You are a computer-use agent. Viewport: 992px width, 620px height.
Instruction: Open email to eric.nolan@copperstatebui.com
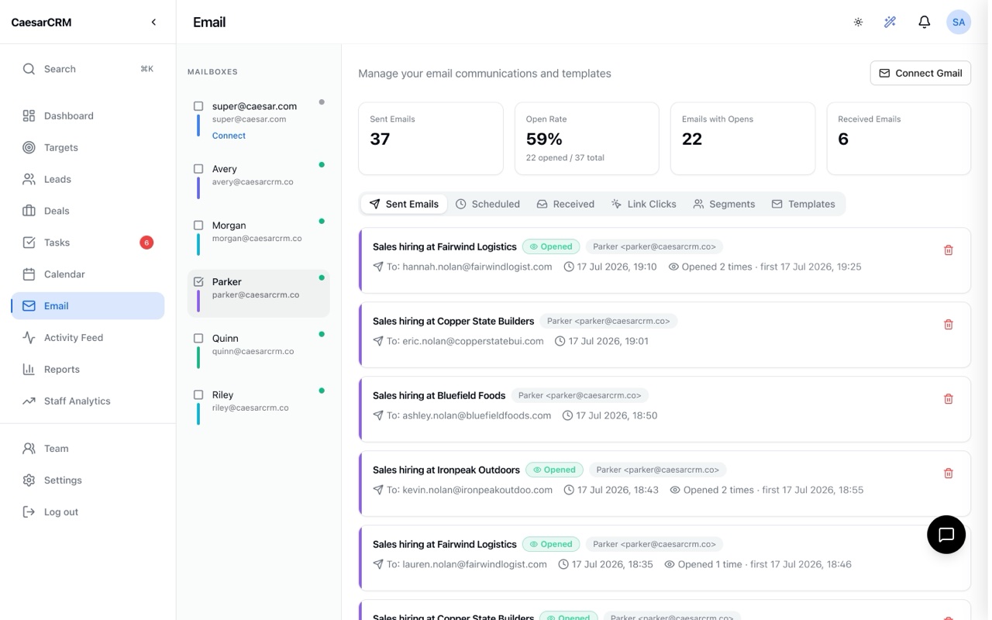[664, 335]
